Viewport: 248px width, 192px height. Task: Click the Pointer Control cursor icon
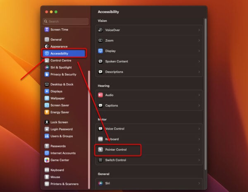[100, 150]
